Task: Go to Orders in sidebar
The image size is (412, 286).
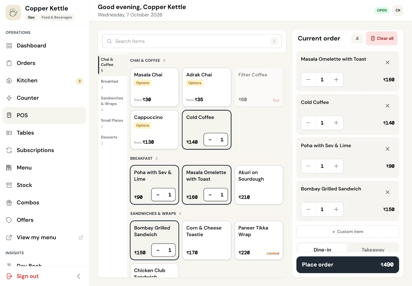Action: [x=44, y=63]
